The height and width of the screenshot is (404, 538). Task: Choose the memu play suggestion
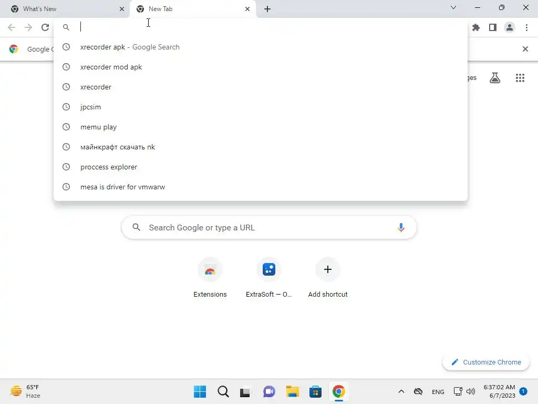click(261, 127)
